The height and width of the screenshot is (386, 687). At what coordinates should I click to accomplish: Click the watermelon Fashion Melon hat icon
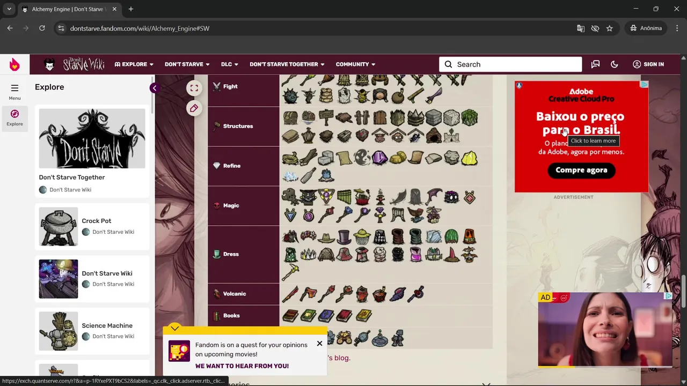451,236
